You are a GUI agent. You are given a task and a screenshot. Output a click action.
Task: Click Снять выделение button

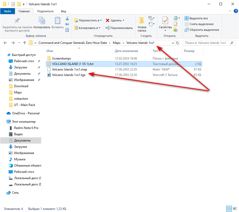click(199, 24)
